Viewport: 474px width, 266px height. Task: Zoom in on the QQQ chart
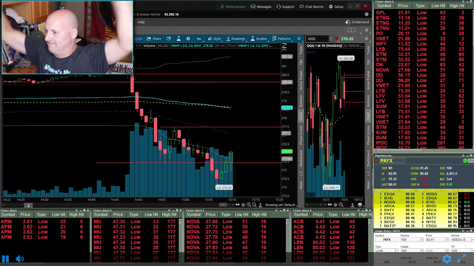(x=341, y=205)
